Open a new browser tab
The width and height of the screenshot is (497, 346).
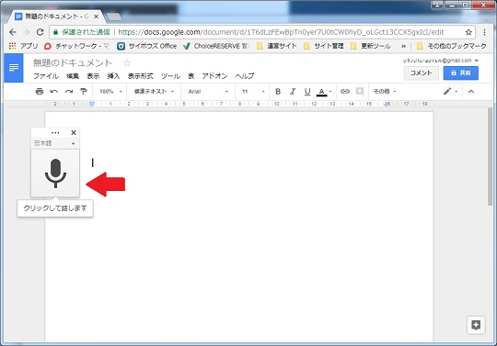tap(114, 17)
